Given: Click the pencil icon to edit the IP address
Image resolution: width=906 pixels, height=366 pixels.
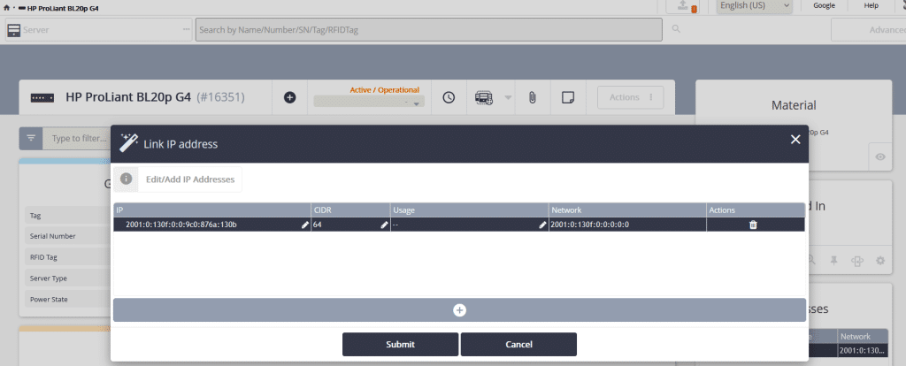Looking at the screenshot, I should pos(305,225).
